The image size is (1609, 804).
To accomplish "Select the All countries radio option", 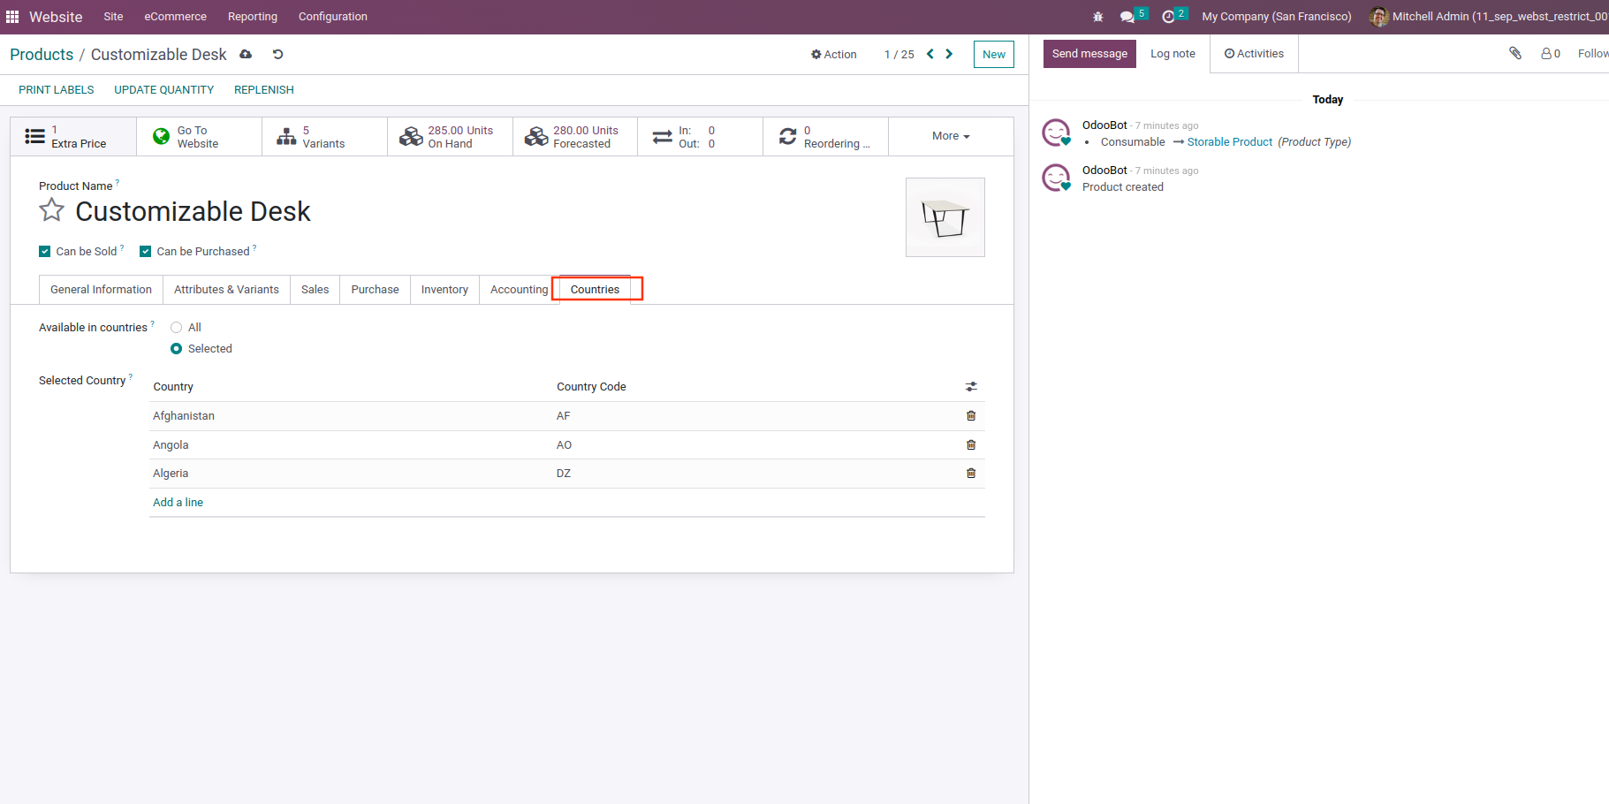I will coord(177,328).
